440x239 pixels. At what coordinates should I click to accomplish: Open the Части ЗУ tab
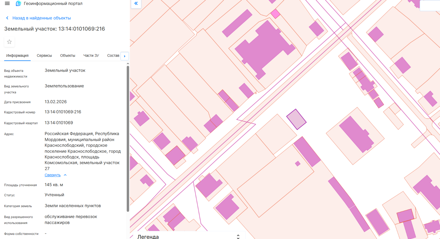click(91, 55)
